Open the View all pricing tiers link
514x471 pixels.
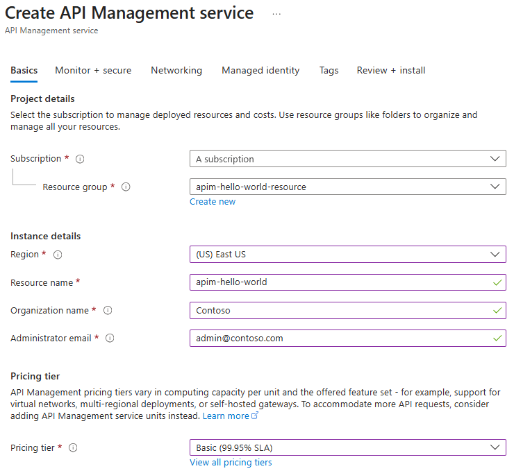coord(231,463)
